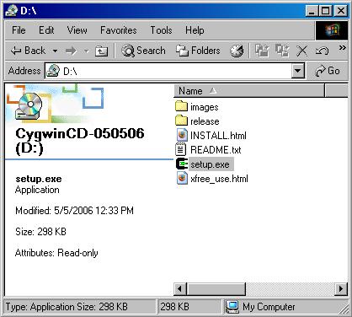
Task: Open the Back history dropdown arrow
Action: point(55,51)
